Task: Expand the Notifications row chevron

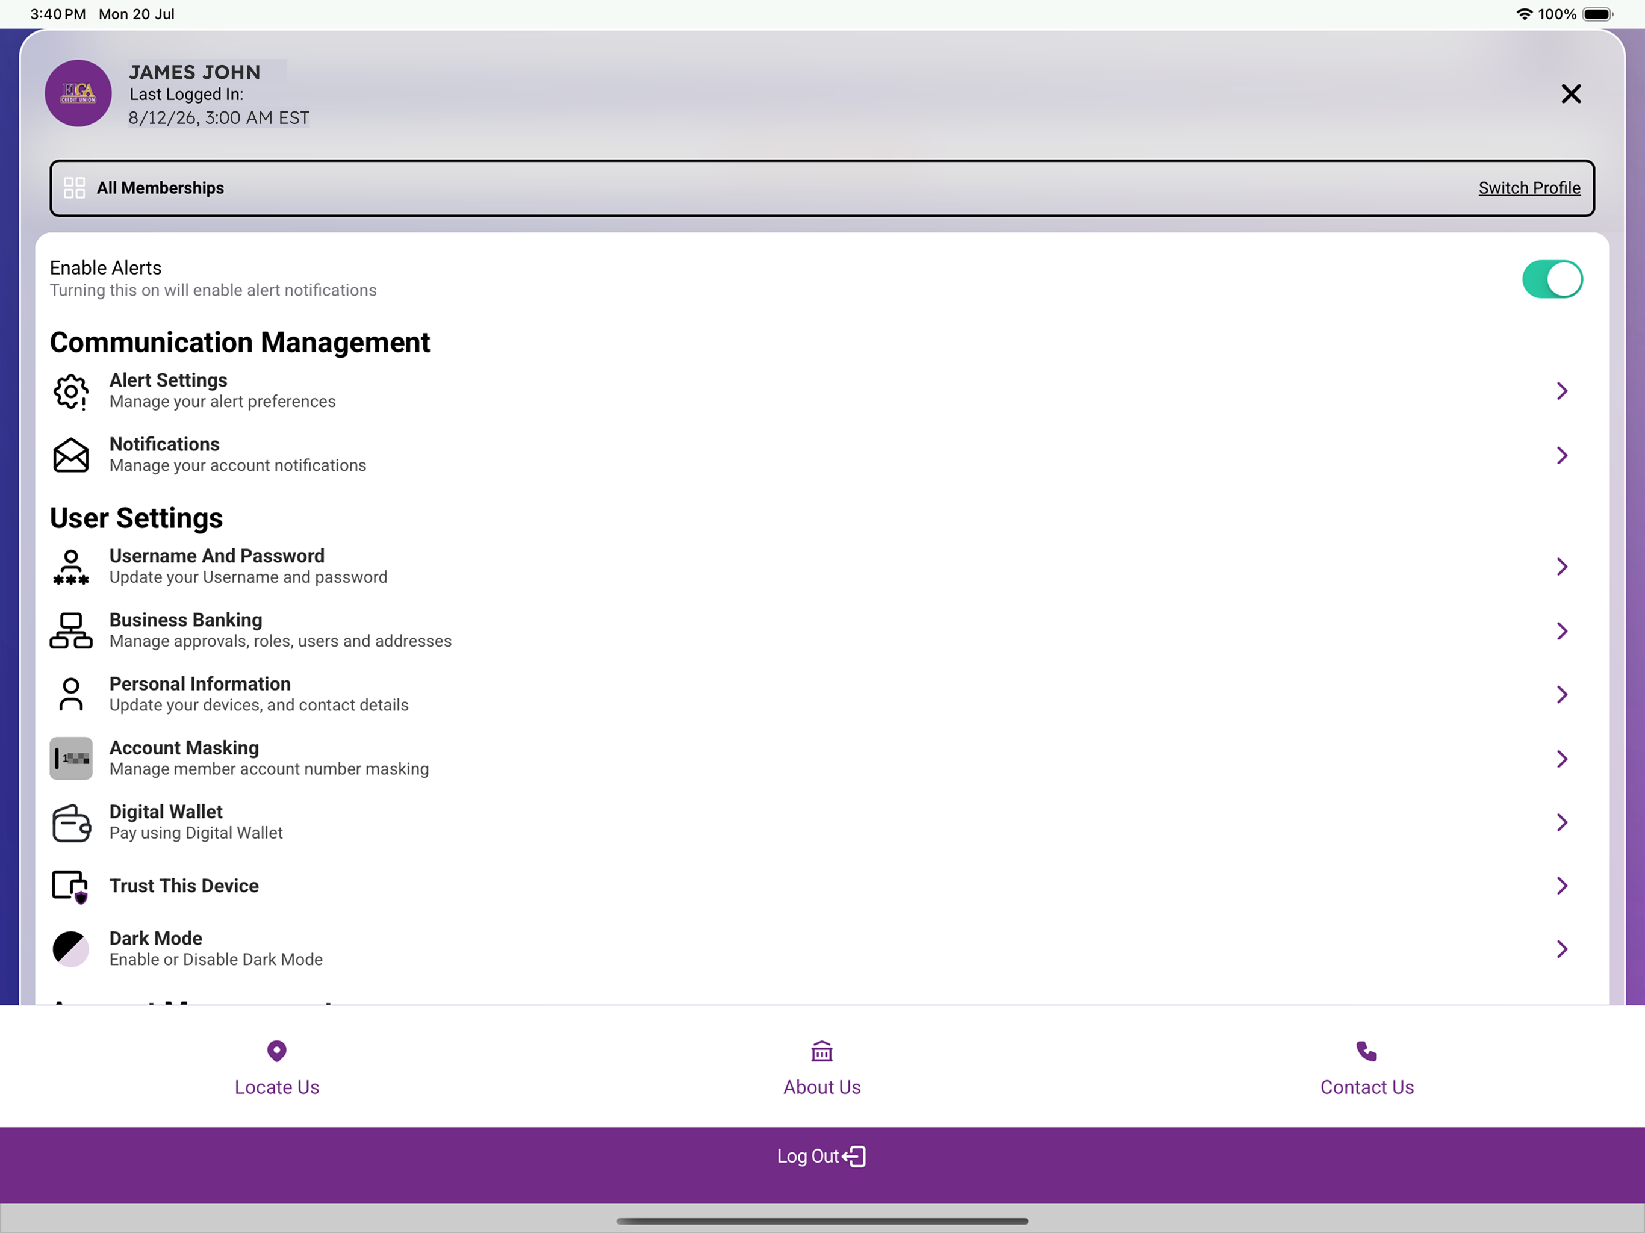Action: (1562, 455)
